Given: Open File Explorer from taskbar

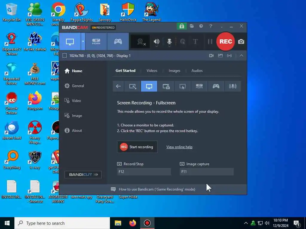Looking at the screenshot, I should (118, 223).
